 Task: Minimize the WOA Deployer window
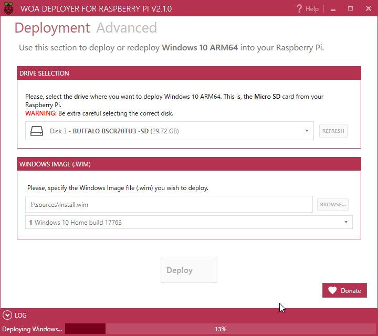pyautogui.click(x=333, y=9)
